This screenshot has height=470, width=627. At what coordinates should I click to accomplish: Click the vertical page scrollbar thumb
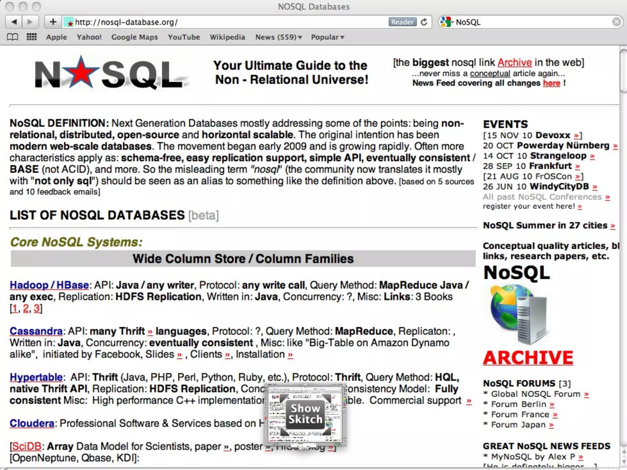pyautogui.click(x=623, y=70)
